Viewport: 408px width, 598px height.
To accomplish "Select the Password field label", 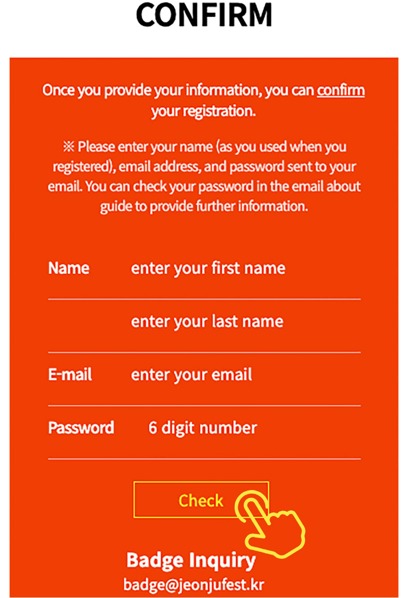I will [81, 428].
